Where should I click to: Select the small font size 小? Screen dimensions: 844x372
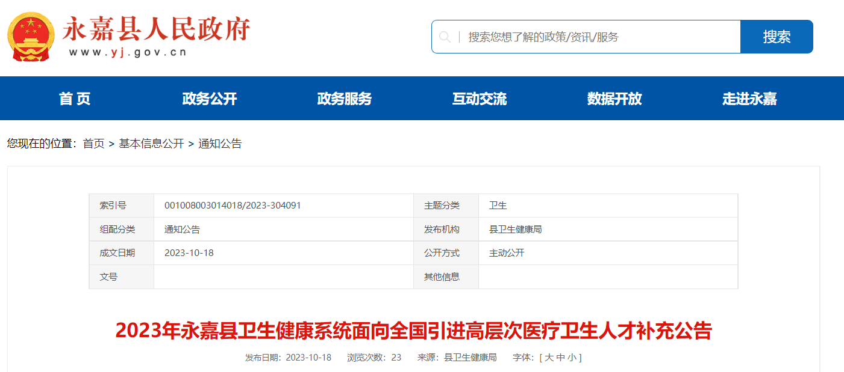coord(572,358)
